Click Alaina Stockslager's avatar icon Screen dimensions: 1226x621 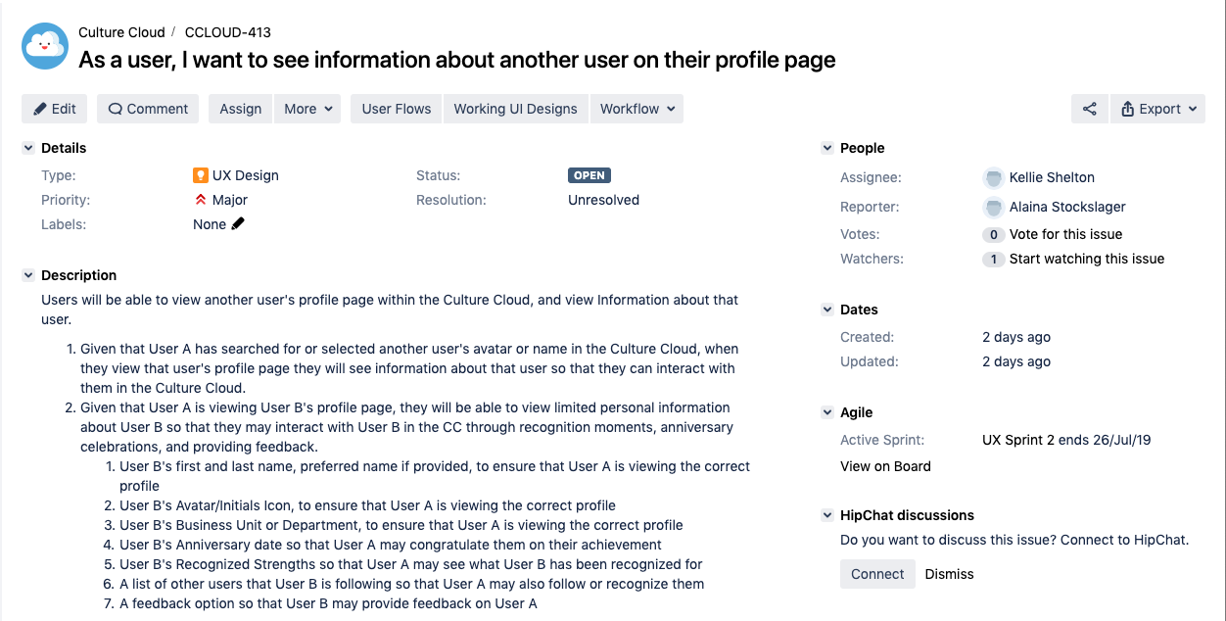(994, 207)
